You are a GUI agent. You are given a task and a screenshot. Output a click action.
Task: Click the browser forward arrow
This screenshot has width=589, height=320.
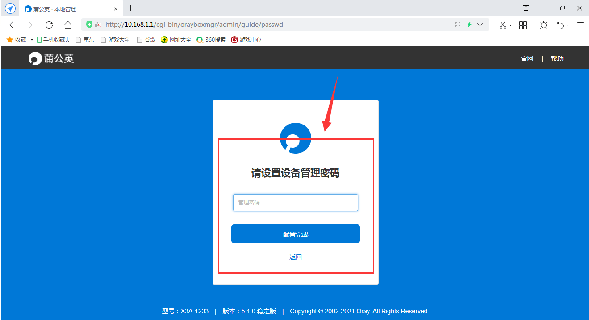tap(30, 25)
